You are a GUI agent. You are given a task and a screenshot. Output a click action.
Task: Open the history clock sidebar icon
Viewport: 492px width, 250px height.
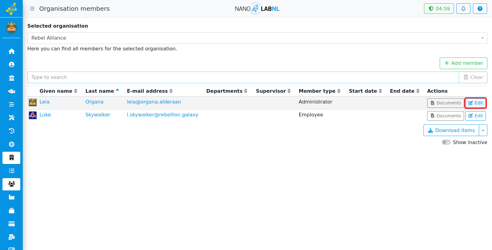pyautogui.click(x=11, y=131)
